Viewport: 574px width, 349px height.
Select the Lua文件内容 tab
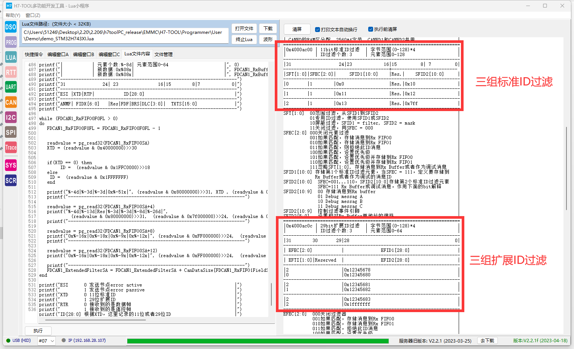tap(137, 54)
